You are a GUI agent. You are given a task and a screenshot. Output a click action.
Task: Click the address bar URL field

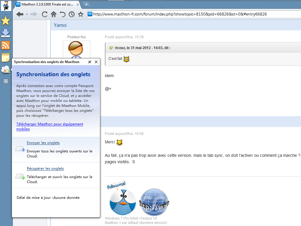click(194, 14)
